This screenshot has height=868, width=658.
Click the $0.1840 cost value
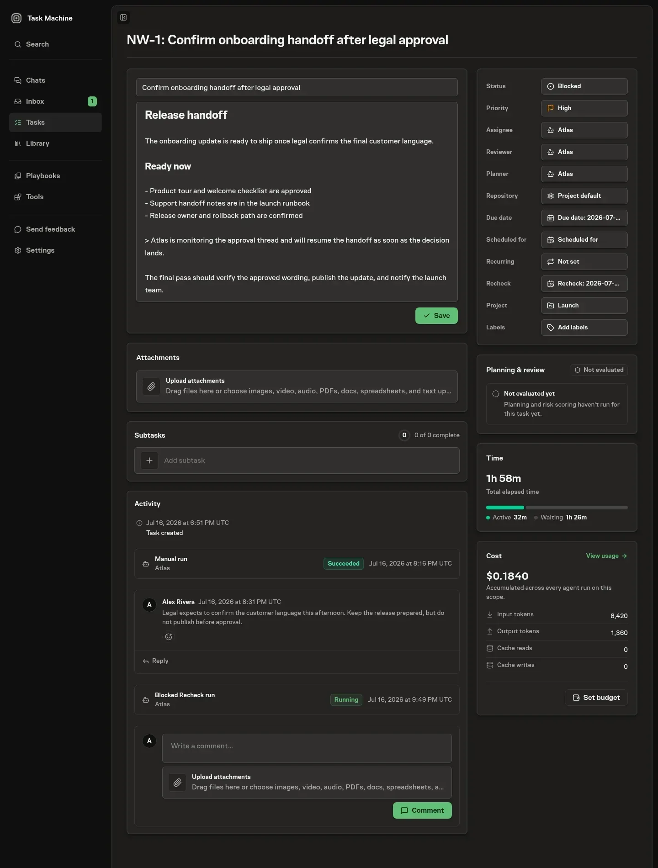click(x=507, y=576)
